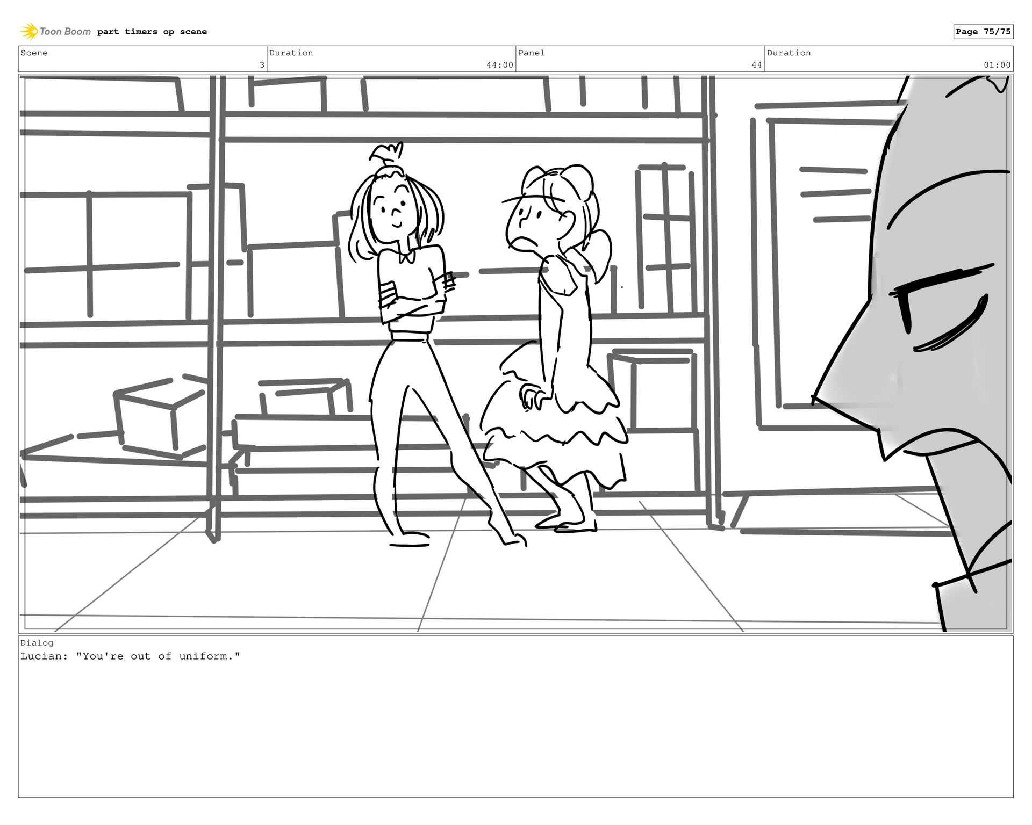Click the Toon Boom logo

point(55,31)
